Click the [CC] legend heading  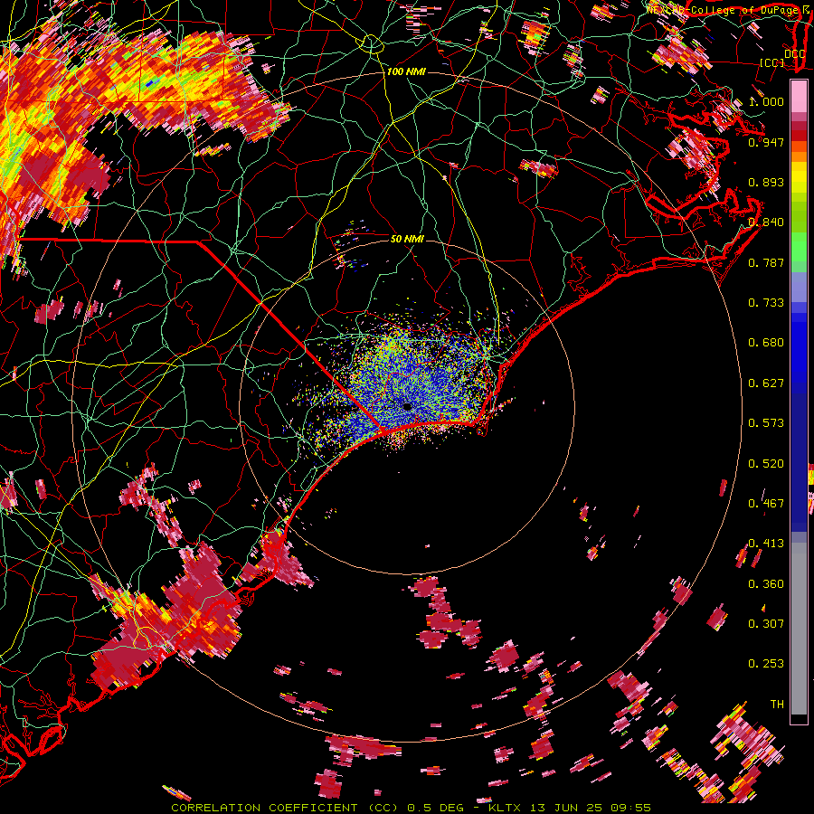click(x=772, y=62)
